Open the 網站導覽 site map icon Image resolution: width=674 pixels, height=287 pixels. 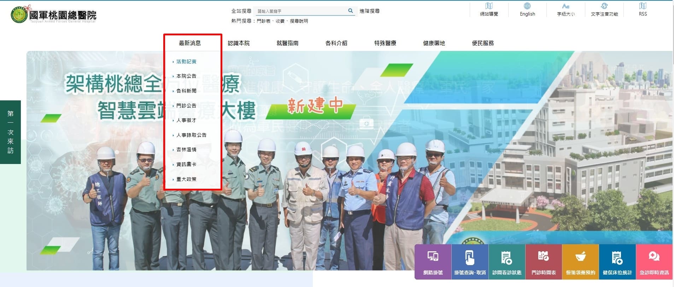click(489, 10)
